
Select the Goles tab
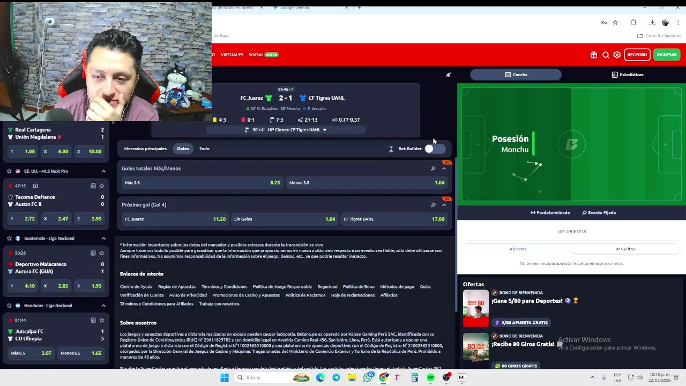click(x=183, y=149)
